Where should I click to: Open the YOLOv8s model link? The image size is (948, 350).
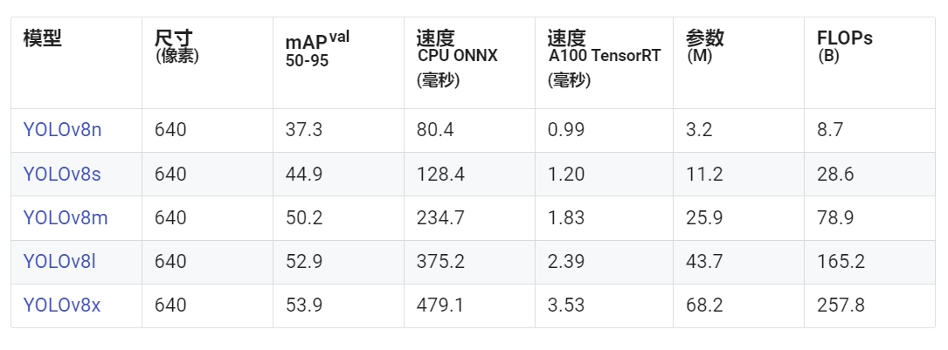point(62,174)
